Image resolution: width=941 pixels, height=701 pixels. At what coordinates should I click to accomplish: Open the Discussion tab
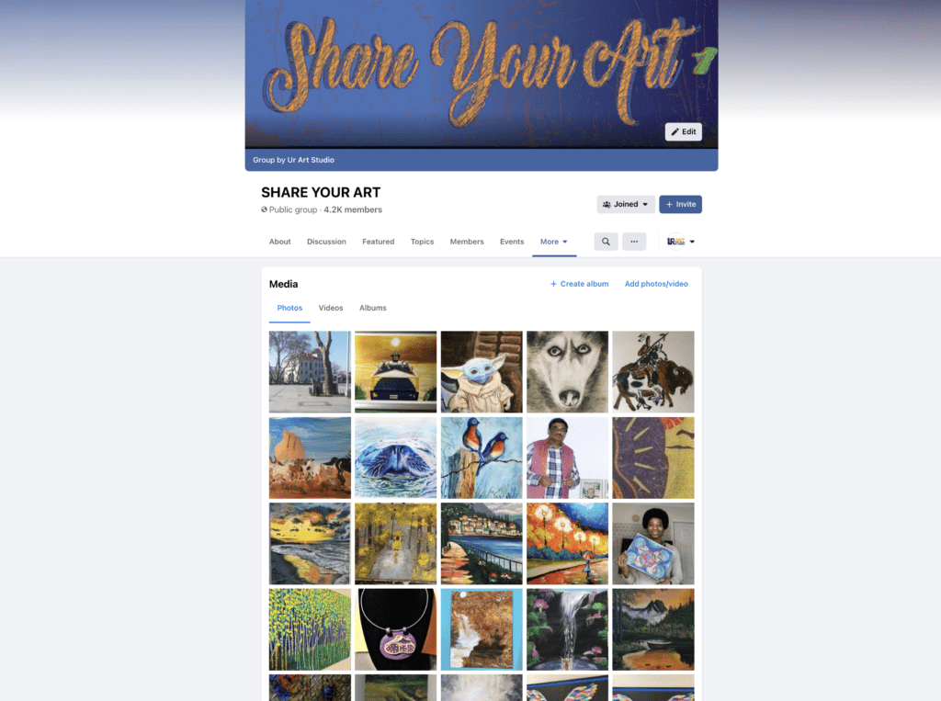[326, 242]
